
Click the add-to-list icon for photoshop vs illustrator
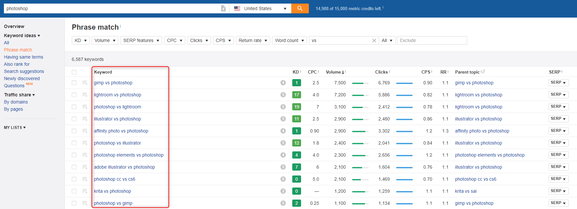coord(85,143)
